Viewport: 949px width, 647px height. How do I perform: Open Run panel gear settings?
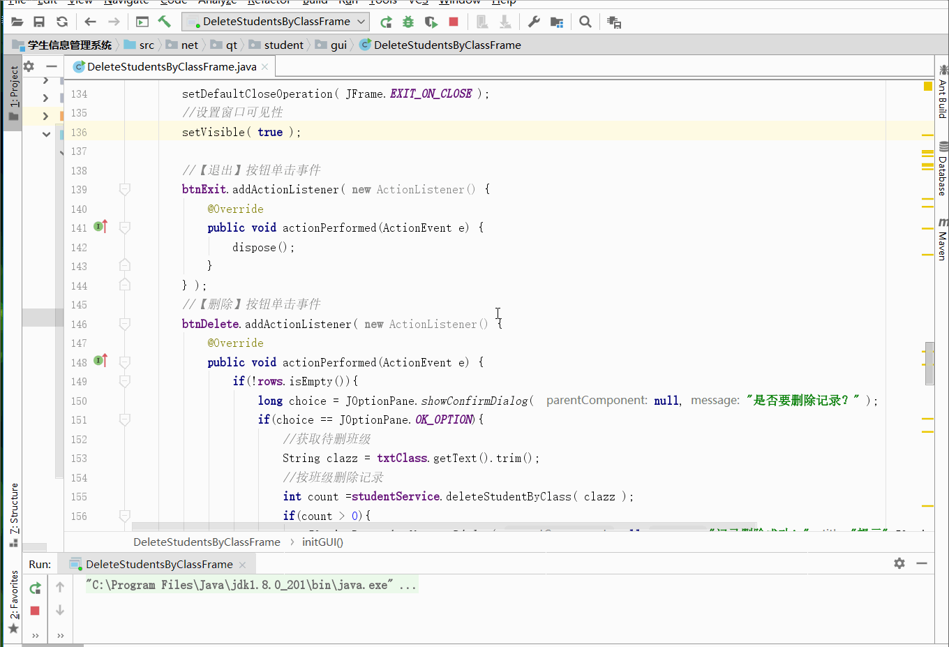coord(899,563)
